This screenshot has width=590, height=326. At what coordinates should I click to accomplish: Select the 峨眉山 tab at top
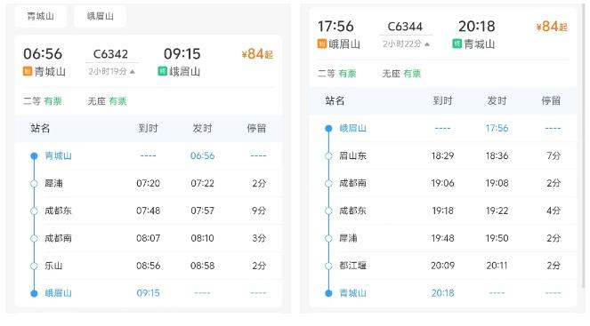click(x=100, y=16)
